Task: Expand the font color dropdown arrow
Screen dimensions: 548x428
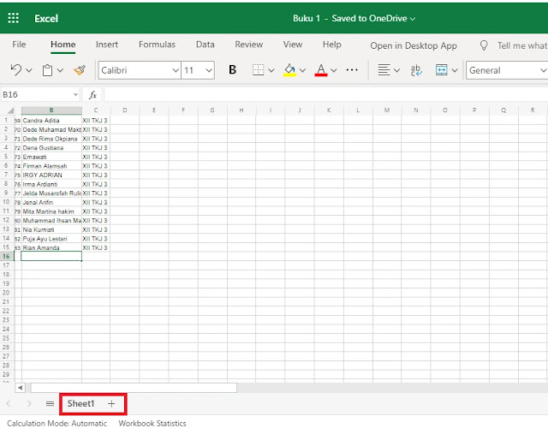Action: click(334, 70)
